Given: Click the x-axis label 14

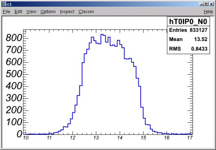Looking at the screenshot, I should [120, 138].
